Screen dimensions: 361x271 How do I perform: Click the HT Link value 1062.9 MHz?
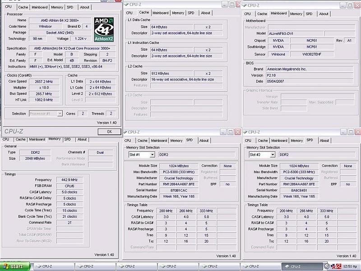[x=44, y=100]
